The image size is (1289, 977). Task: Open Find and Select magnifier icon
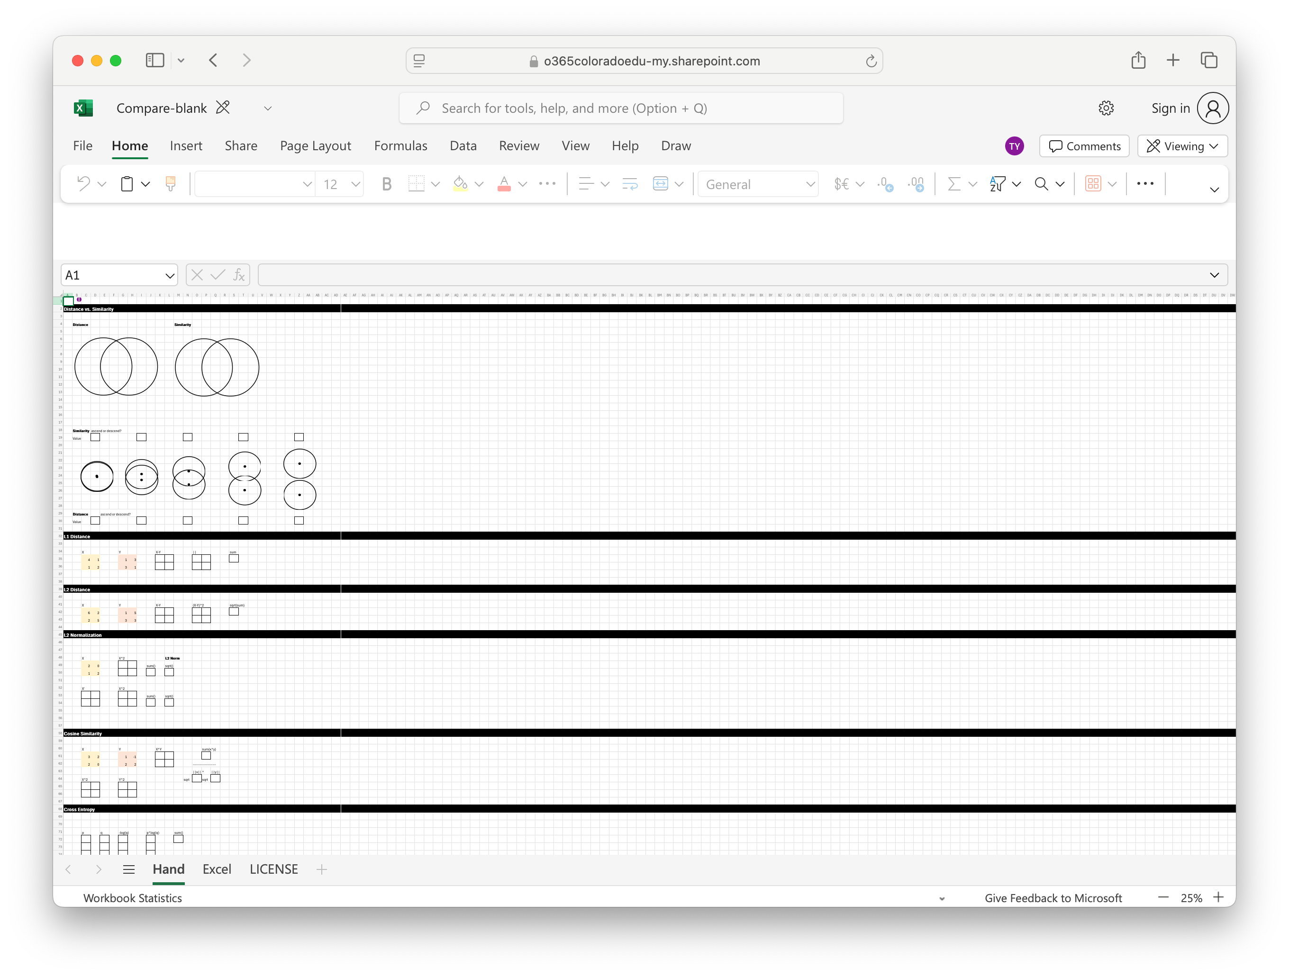(x=1041, y=184)
